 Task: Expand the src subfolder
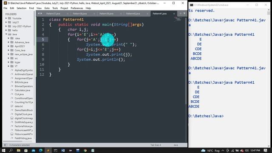[8, 58]
